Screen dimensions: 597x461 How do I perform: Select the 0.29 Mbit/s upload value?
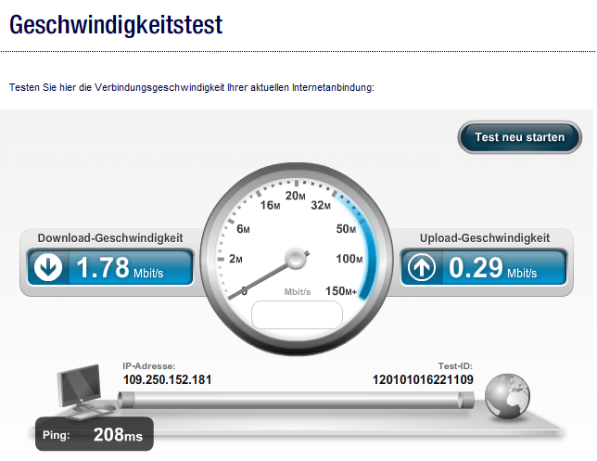[x=492, y=268]
